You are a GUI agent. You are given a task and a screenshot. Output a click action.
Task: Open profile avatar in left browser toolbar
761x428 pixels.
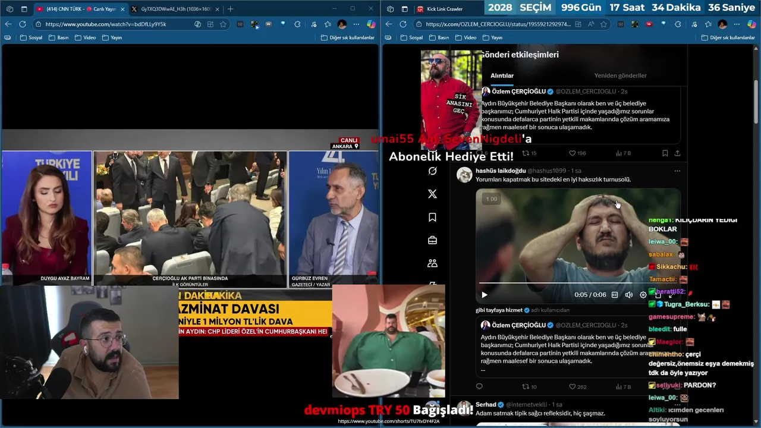coord(342,24)
